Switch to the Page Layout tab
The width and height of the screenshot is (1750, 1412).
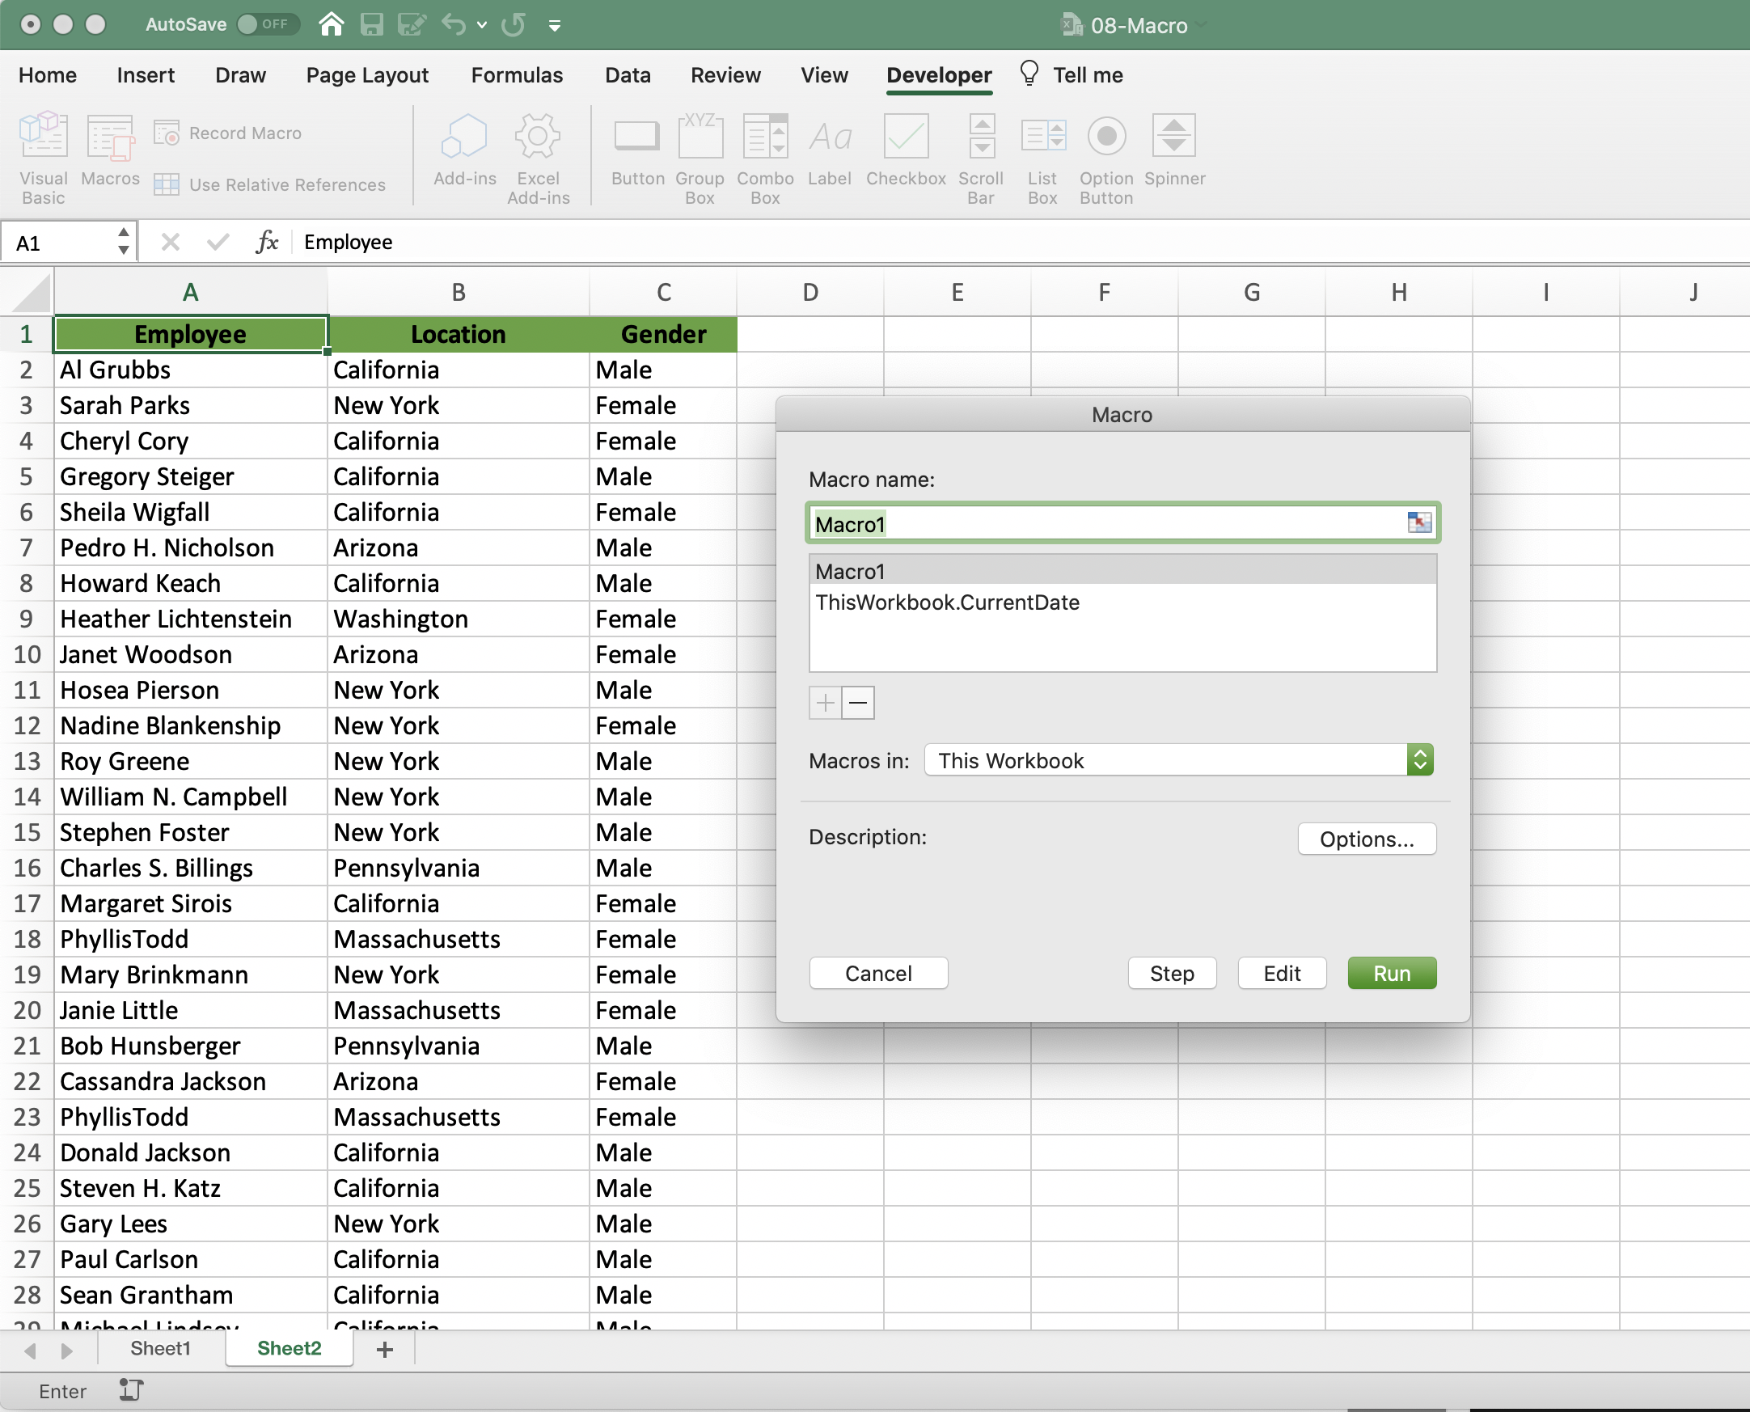pyautogui.click(x=368, y=75)
